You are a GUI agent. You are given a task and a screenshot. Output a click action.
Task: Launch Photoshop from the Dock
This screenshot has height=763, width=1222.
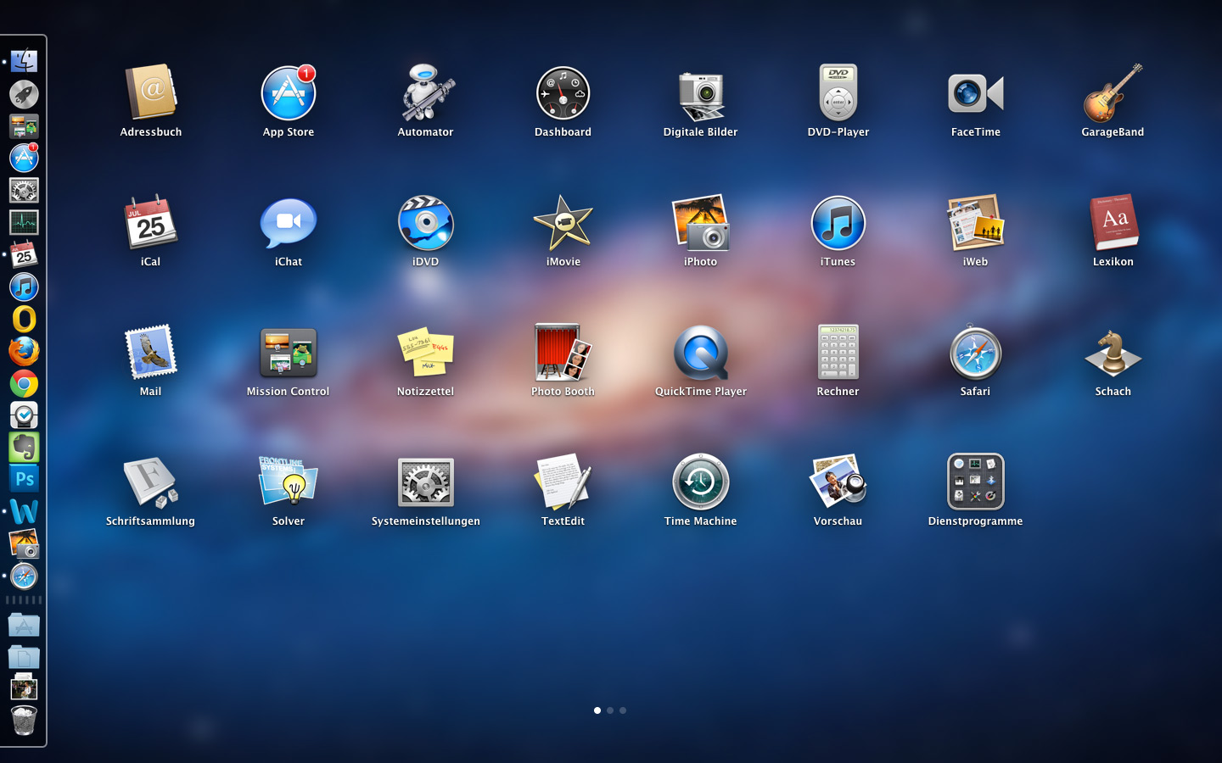click(x=24, y=479)
